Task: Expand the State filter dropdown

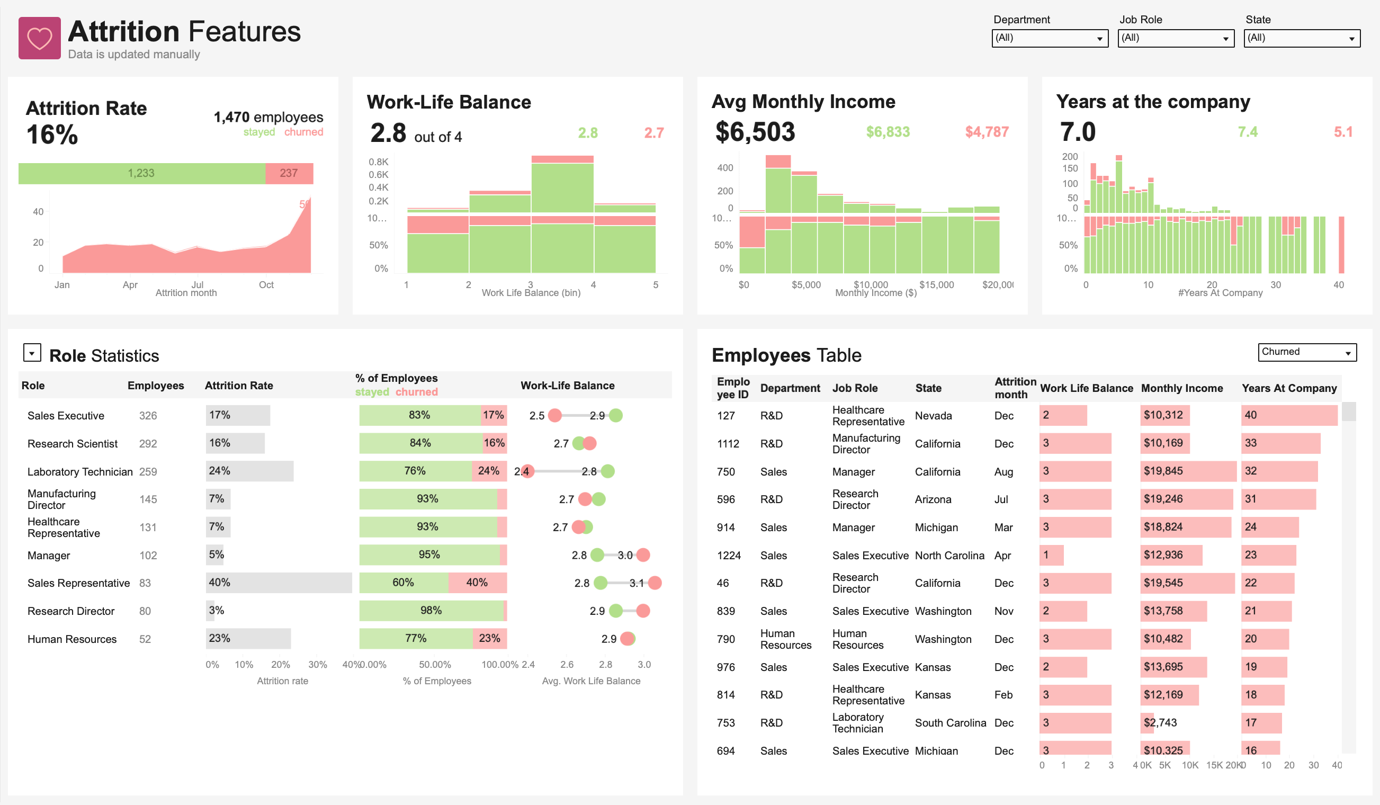Action: [x=1301, y=38]
